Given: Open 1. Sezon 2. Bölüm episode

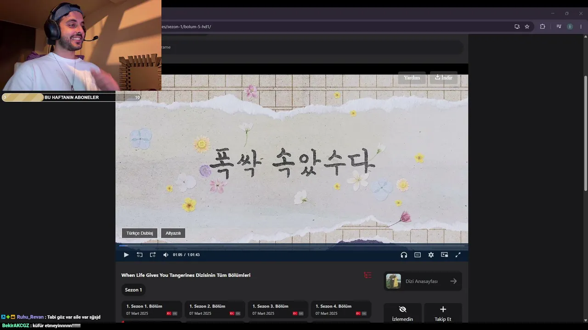Looking at the screenshot, I should (x=215, y=309).
